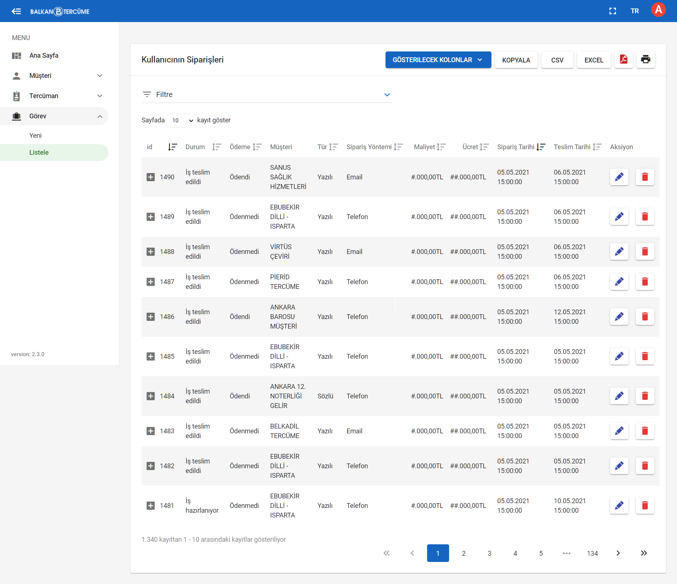Go to previous page arrow
The width and height of the screenshot is (677, 584).
click(x=412, y=553)
